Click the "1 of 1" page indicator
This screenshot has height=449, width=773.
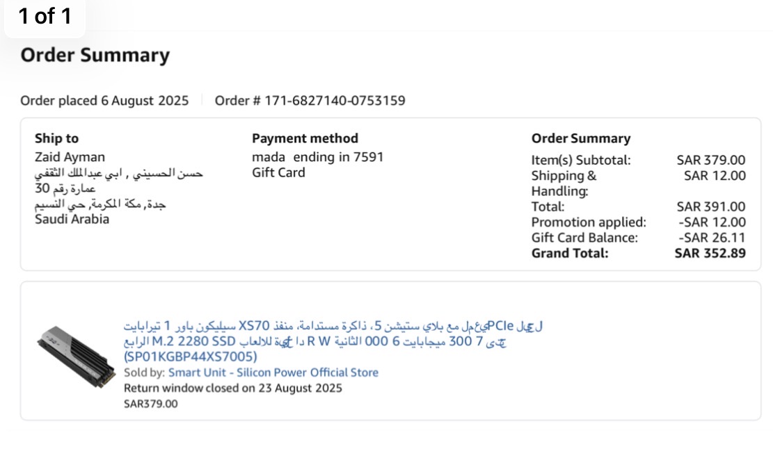point(45,17)
